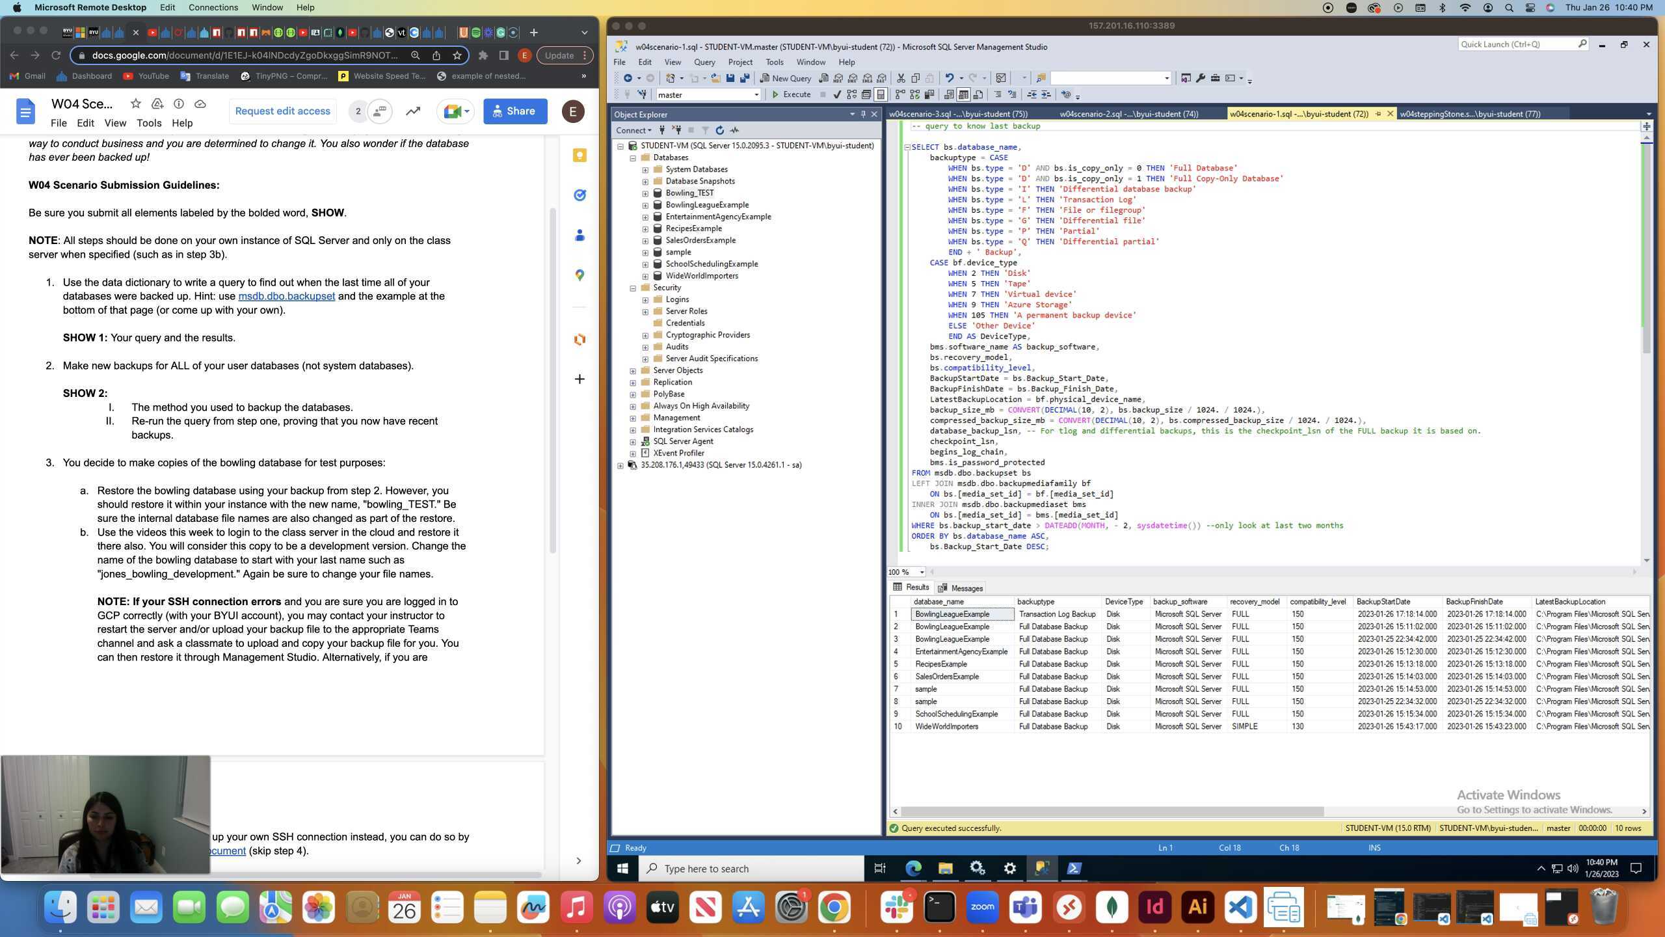
Task: Toggle Results to Text output mode
Action: tap(948, 94)
